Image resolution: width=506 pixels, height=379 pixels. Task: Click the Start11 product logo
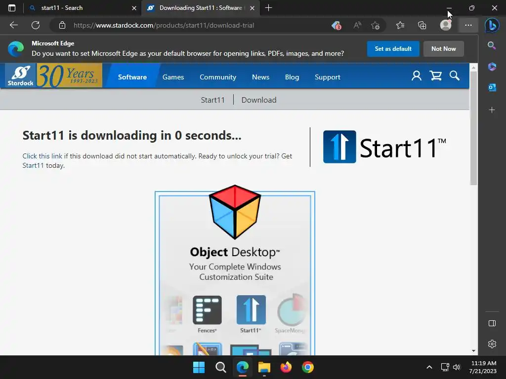pos(384,147)
